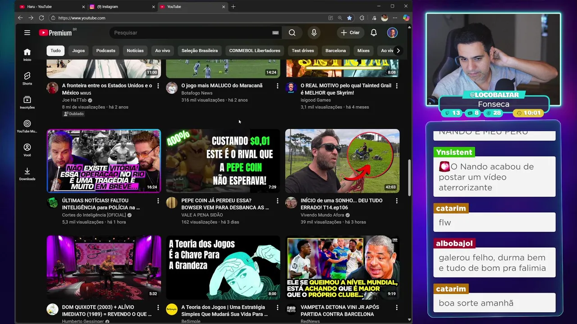Open Shorts from the sidebar
Image resolution: width=577 pixels, height=324 pixels.
click(x=27, y=78)
